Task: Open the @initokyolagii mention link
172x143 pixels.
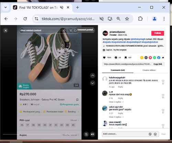Action: point(138,39)
